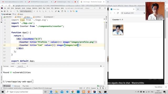Screen dimensions: 168x94
Task: Open Chrome from the Windows taskbar
Action: pyautogui.click(x=73, y=92)
